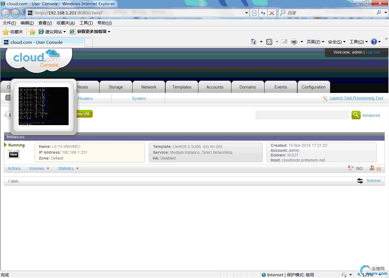
Task: Click the add to favorites bar icon
Action: [x=32, y=32]
